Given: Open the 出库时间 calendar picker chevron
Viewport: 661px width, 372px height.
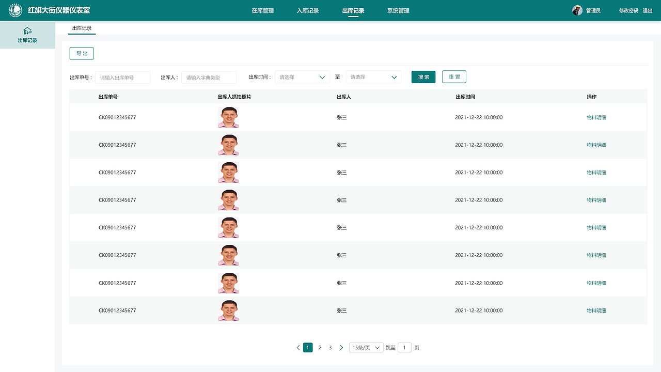Looking at the screenshot, I should pos(323,76).
